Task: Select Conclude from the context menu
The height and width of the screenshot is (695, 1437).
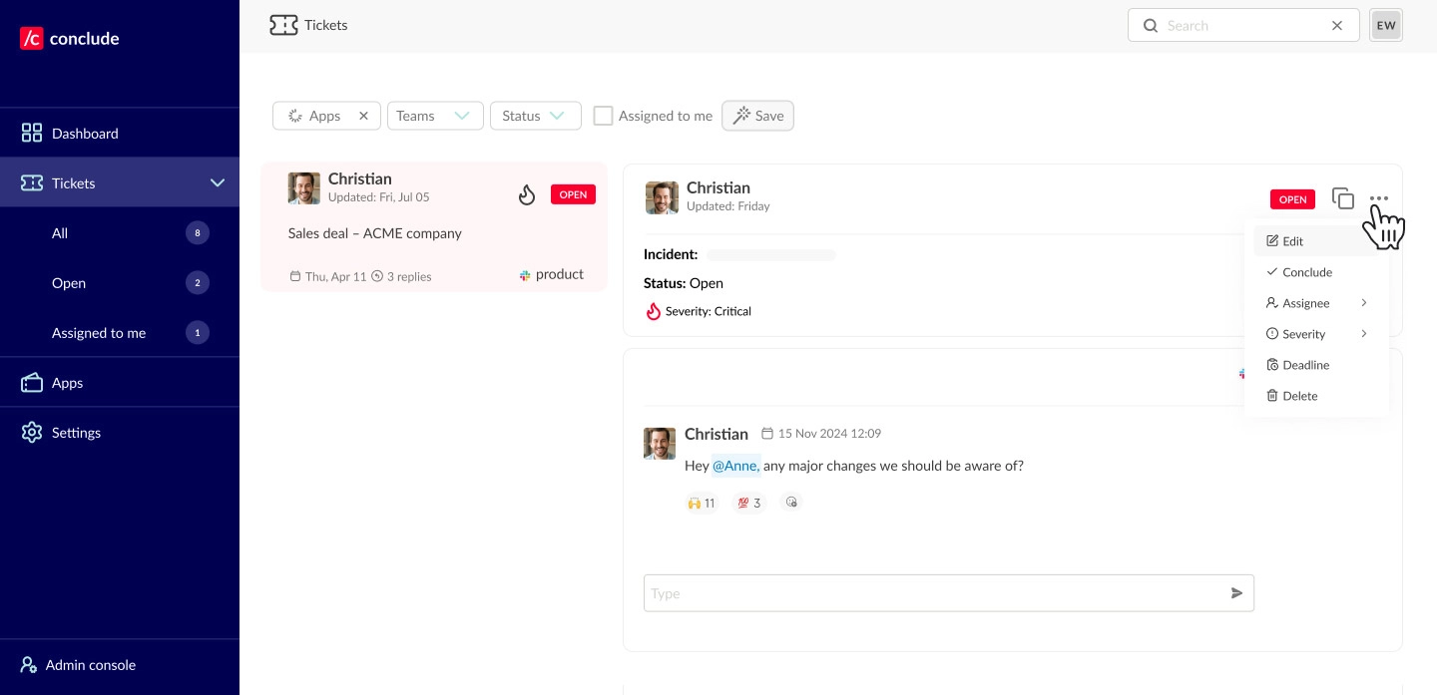Action: pyautogui.click(x=1306, y=272)
